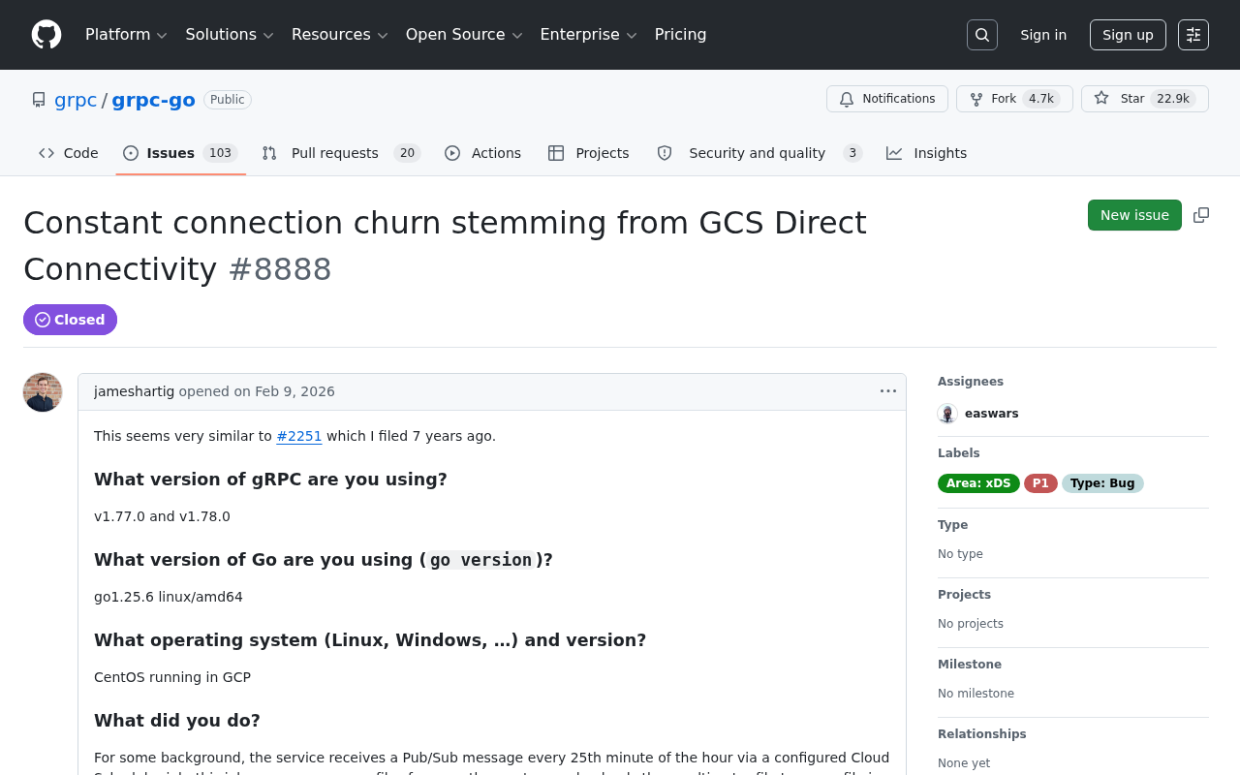Select the P1 label
1240x775 pixels.
pos(1040,483)
